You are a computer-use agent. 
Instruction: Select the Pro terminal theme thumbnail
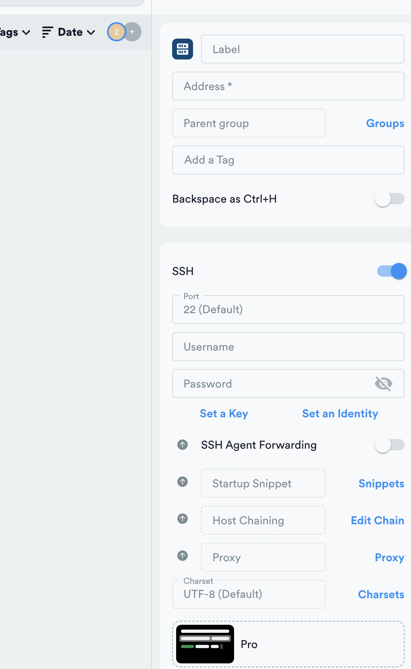pos(205,644)
